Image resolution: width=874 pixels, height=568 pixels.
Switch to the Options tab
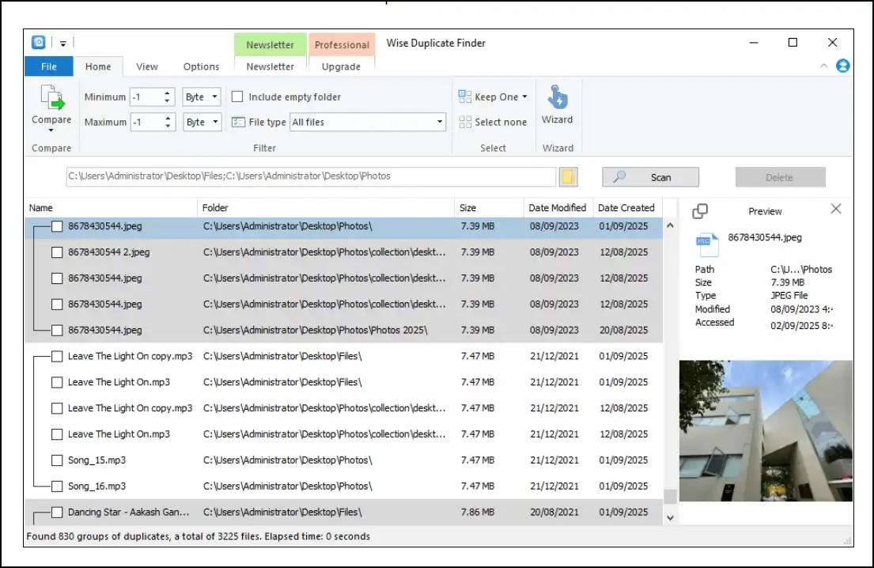[x=201, y=66]
